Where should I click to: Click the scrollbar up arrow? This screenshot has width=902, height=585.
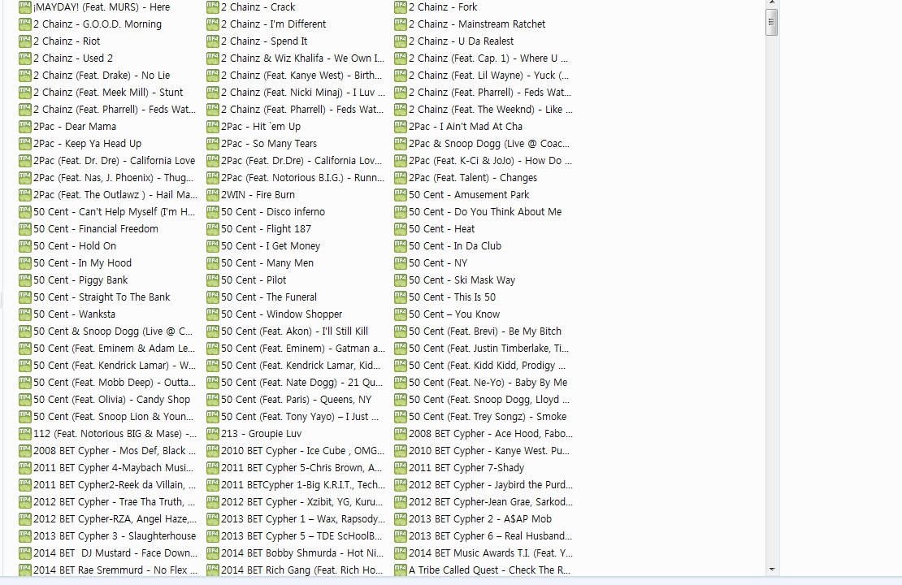(771, 4)
